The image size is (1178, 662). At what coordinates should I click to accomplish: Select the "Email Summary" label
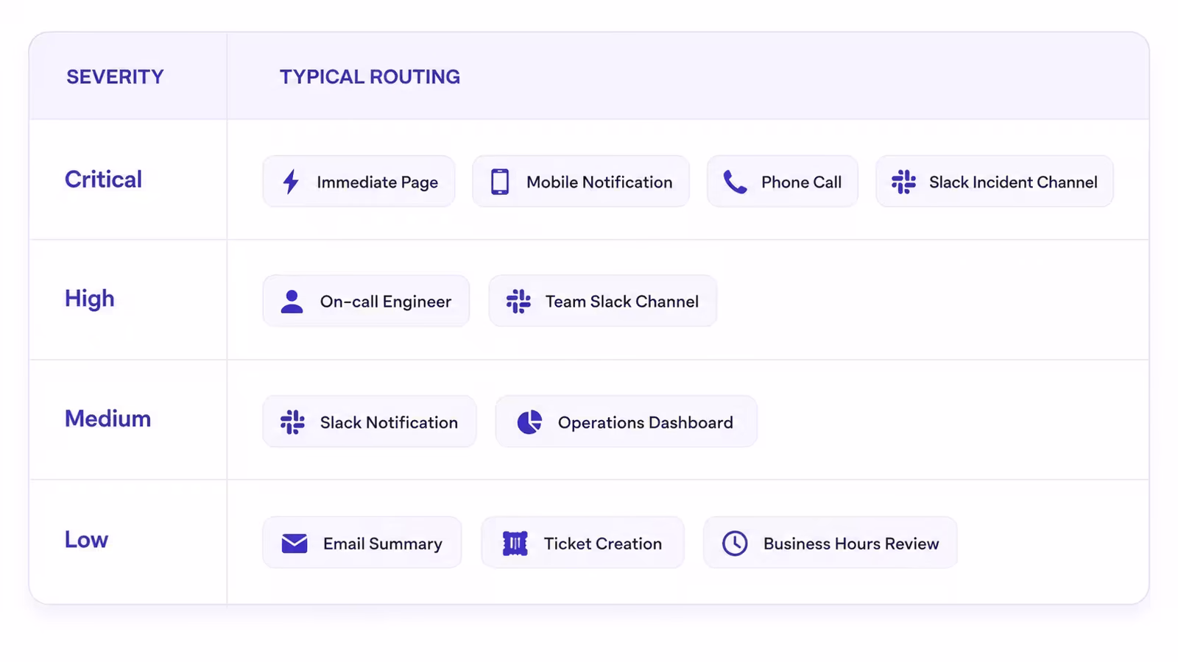tap(383, 544)
